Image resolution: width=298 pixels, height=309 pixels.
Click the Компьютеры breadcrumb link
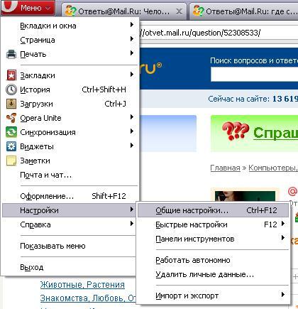(x=273, y=168)
